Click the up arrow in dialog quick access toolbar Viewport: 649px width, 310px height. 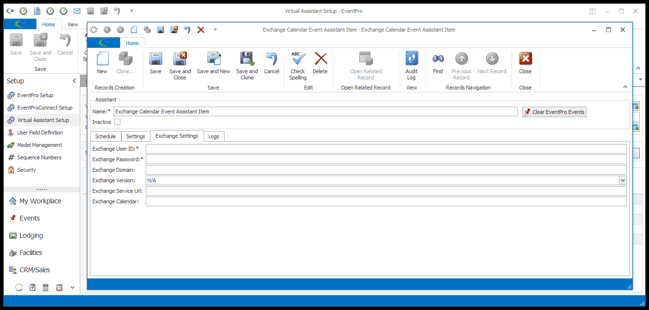107,30
